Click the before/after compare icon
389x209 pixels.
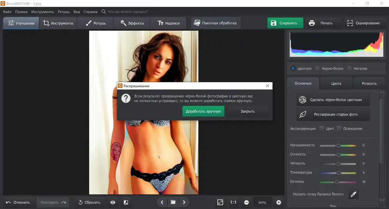tap(126, 202)
